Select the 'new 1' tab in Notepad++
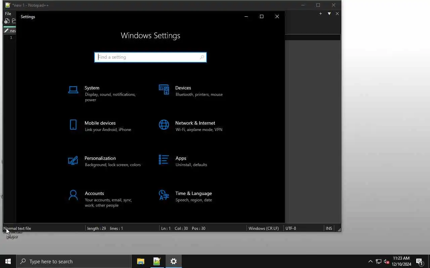 pyautogui.click(x=10, y=30)
